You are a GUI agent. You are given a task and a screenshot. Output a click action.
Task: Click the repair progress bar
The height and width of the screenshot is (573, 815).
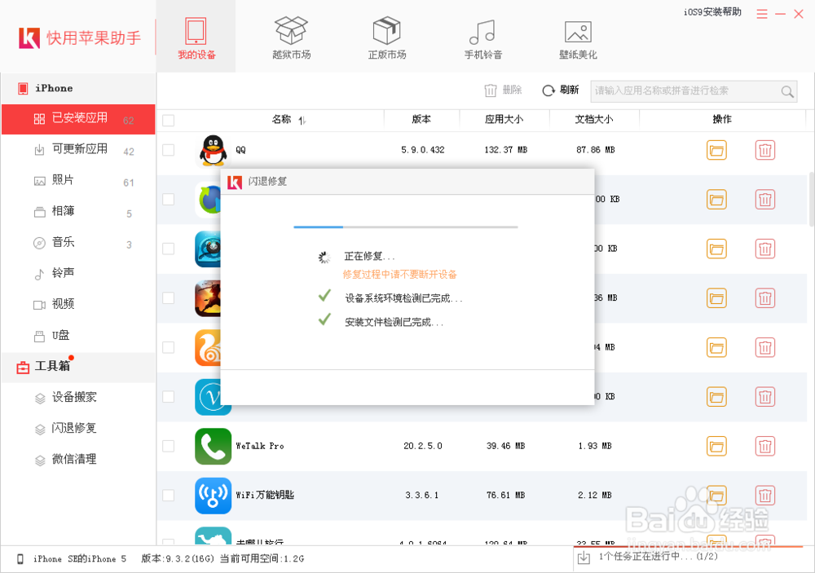(x=407, y=227)
